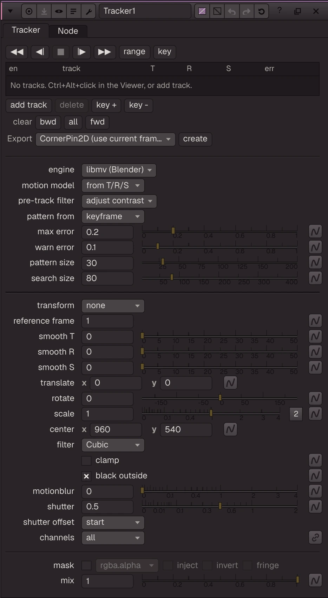Open the panel collapse arrow menu
Screen dimensions: 328x598
click(x=10, y=11)
